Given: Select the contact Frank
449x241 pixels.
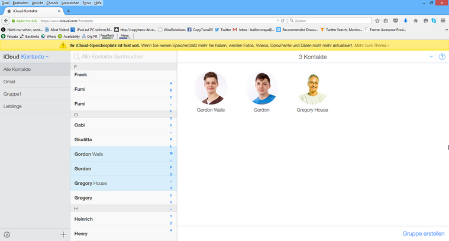Looking at the screenshot, I should tap(124, 74).
